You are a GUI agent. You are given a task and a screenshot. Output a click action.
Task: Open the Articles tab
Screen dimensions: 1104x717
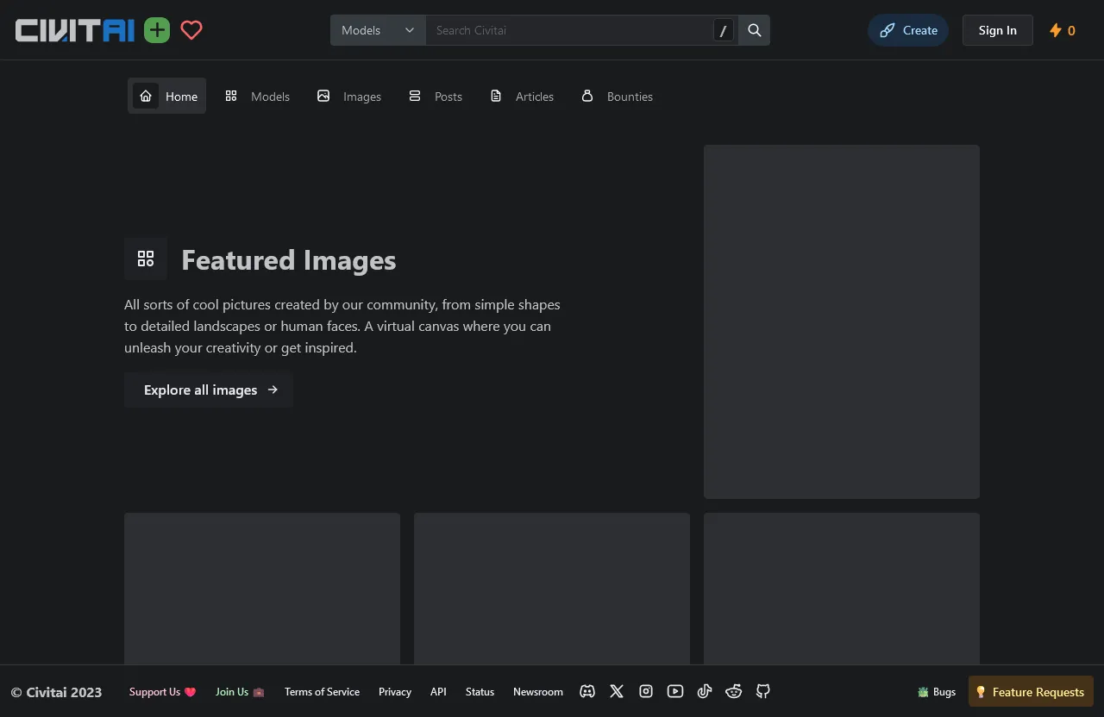[522, 96]
